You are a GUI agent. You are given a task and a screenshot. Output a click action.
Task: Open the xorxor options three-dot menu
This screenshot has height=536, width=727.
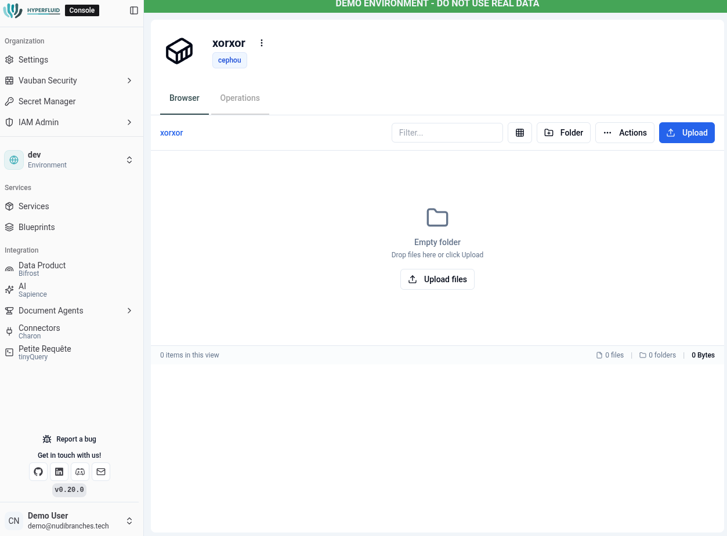(x=261, y=43)
